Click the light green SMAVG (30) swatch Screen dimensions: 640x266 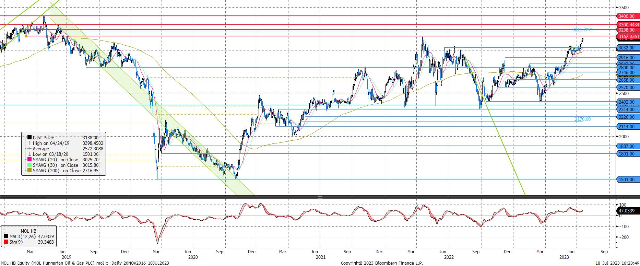point(30,165)
